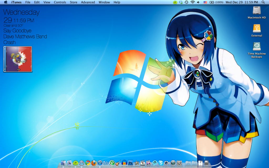
Task: Open the Applications folder stack in Dock
Action: pos(188,163)
